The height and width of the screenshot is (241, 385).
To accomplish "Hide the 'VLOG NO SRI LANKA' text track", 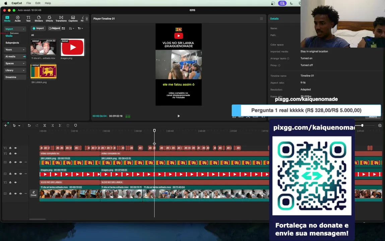I will point(15,182).
